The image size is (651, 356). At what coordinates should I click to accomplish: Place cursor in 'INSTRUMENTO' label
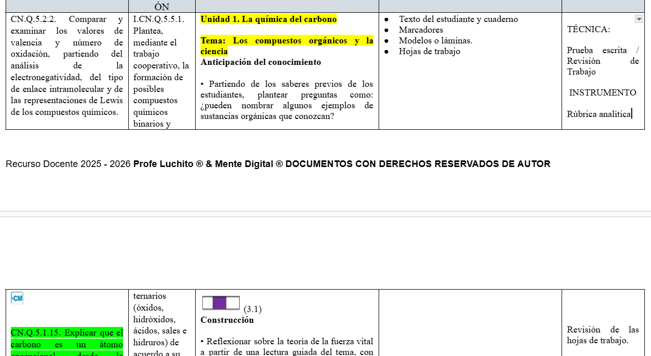tap(602, 93)
